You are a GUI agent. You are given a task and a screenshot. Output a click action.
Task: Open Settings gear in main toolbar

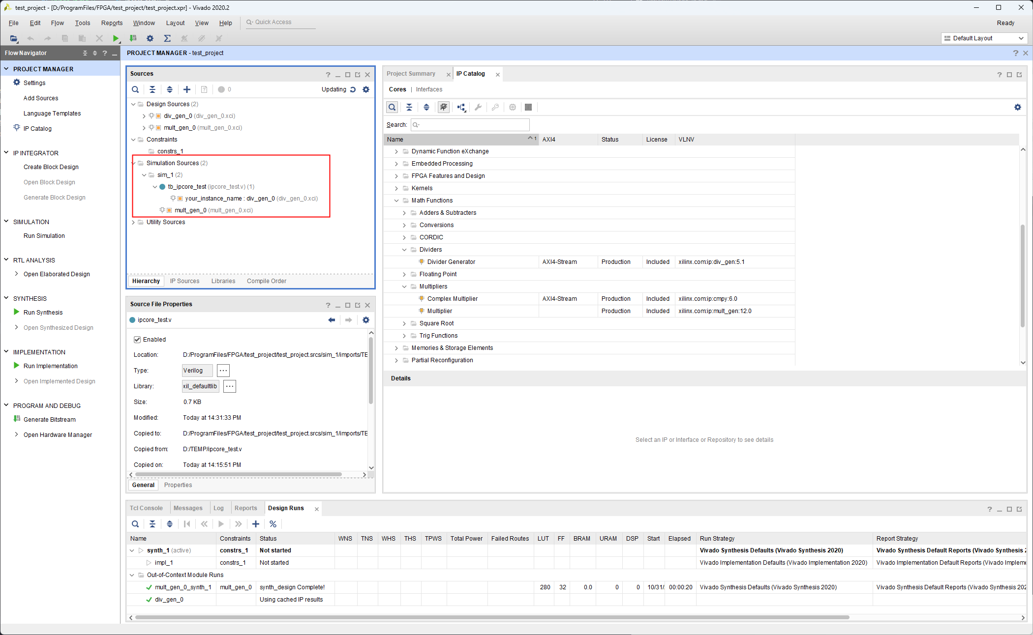coord(150,38)
